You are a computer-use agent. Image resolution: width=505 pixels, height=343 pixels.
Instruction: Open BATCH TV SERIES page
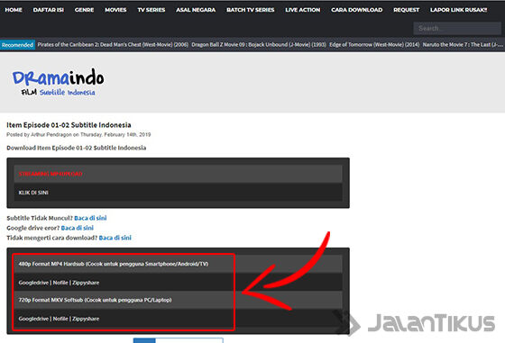pyautogui.click(x=251, y=10)
